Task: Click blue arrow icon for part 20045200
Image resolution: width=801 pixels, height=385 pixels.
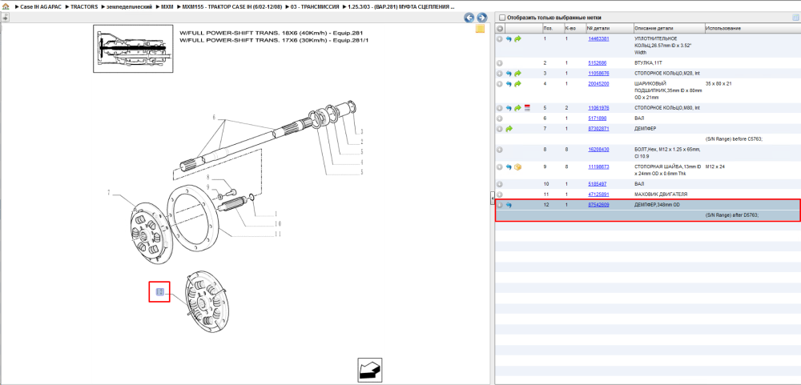Action: click(509, 84)
